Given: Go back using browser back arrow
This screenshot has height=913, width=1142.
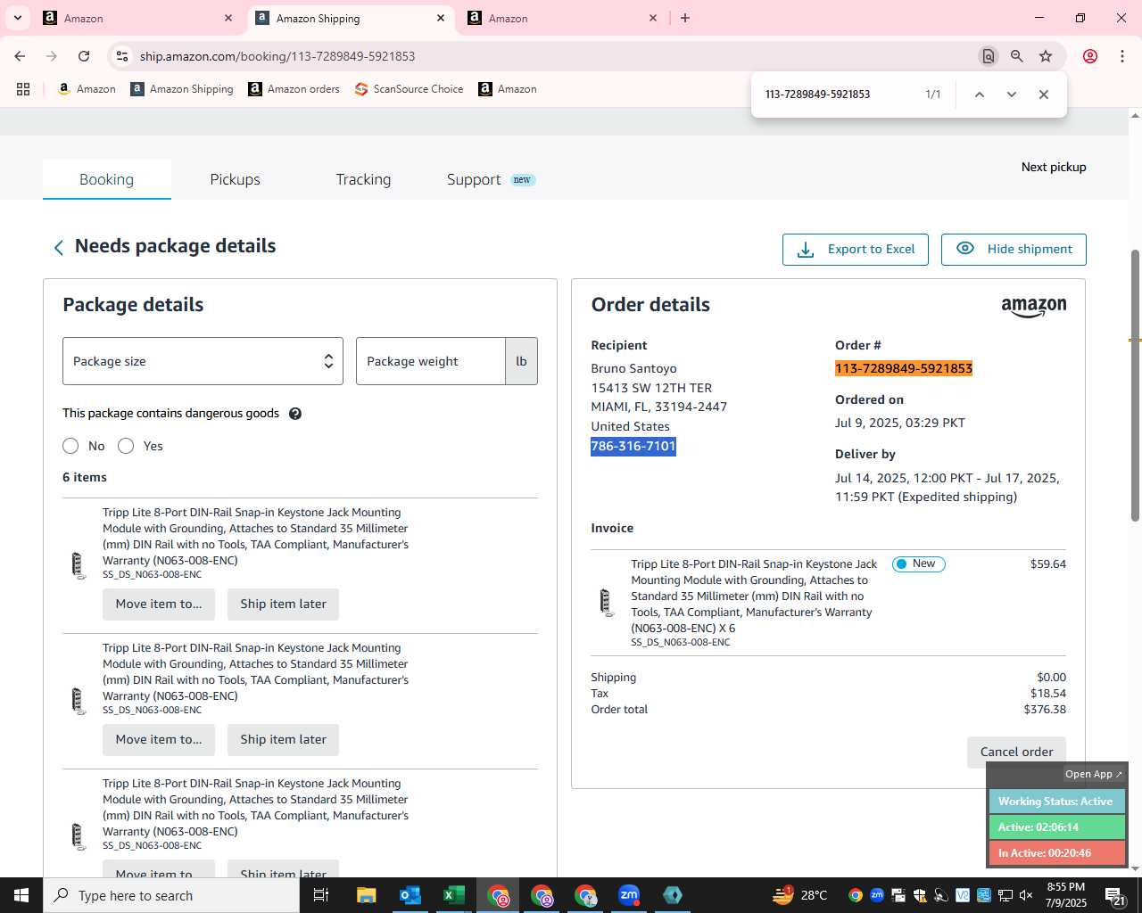Looking at the screenshot, I should pos(20,56).
